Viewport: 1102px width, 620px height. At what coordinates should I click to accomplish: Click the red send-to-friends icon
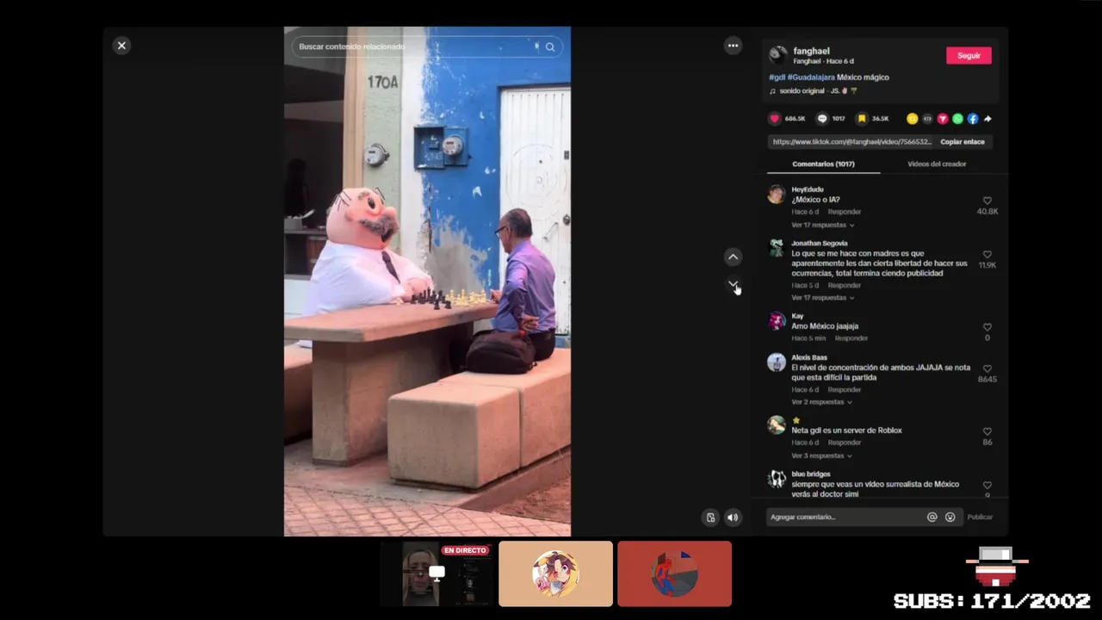click(943, 119)
